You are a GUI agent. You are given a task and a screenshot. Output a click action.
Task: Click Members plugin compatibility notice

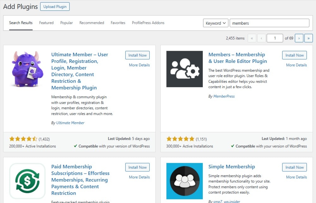[269, 146]
